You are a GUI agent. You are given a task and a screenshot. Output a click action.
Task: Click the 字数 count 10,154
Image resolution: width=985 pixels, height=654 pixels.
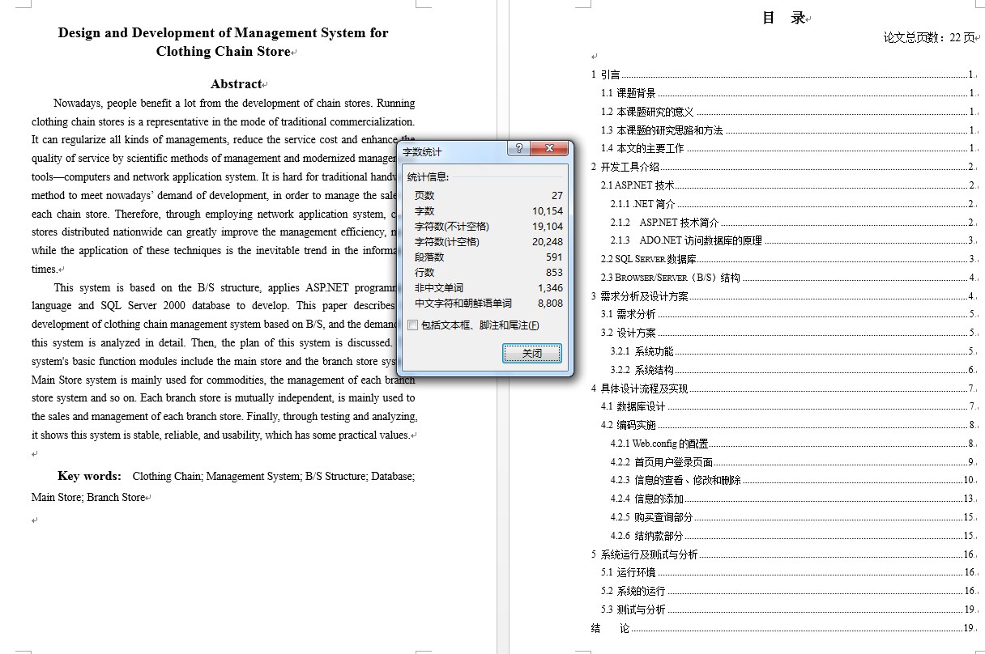(x=548, y=210)
